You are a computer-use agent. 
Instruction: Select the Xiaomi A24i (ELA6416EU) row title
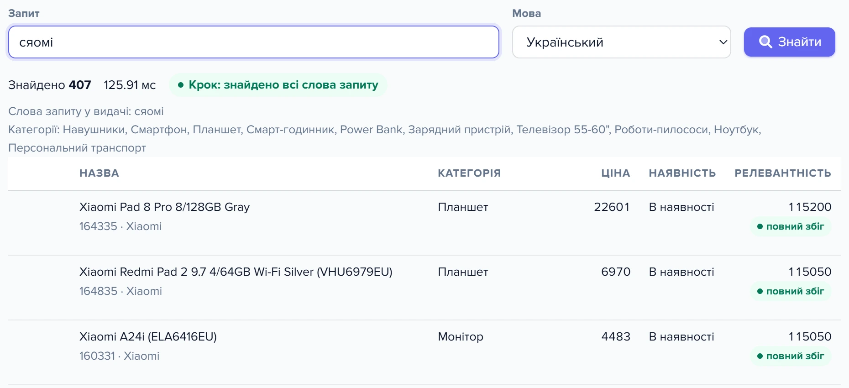point(148,336)
